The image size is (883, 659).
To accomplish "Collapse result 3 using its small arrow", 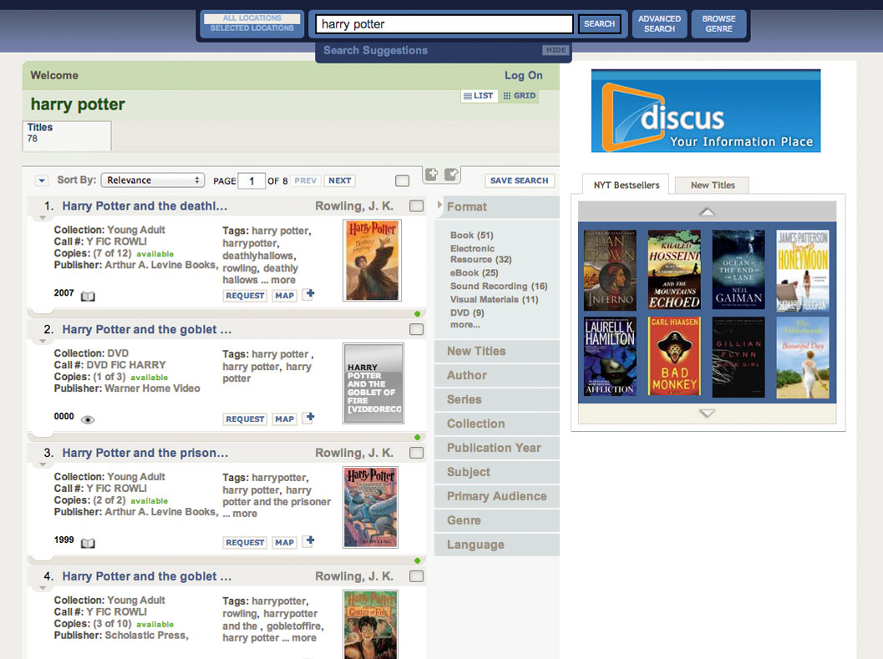I will [x=43, y=464].
